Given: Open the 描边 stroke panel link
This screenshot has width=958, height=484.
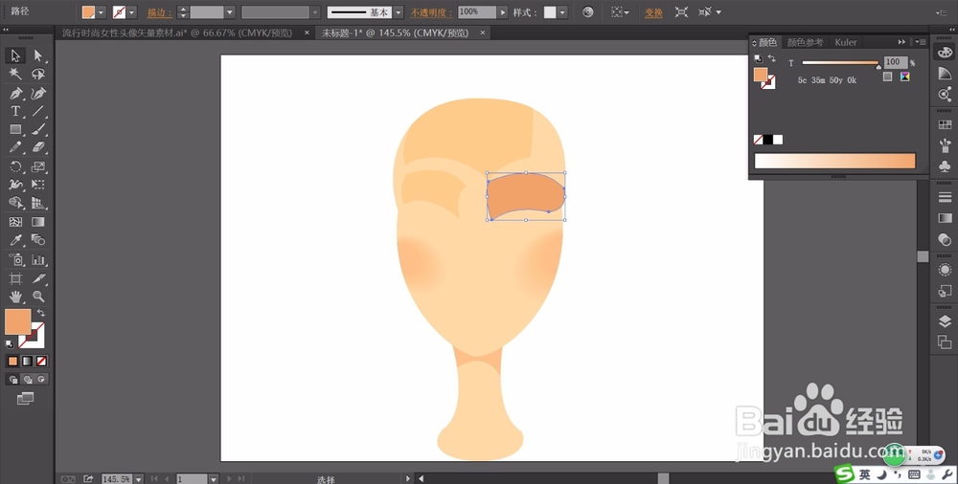Looking at the screenshot, I should (x=159, y=12).
